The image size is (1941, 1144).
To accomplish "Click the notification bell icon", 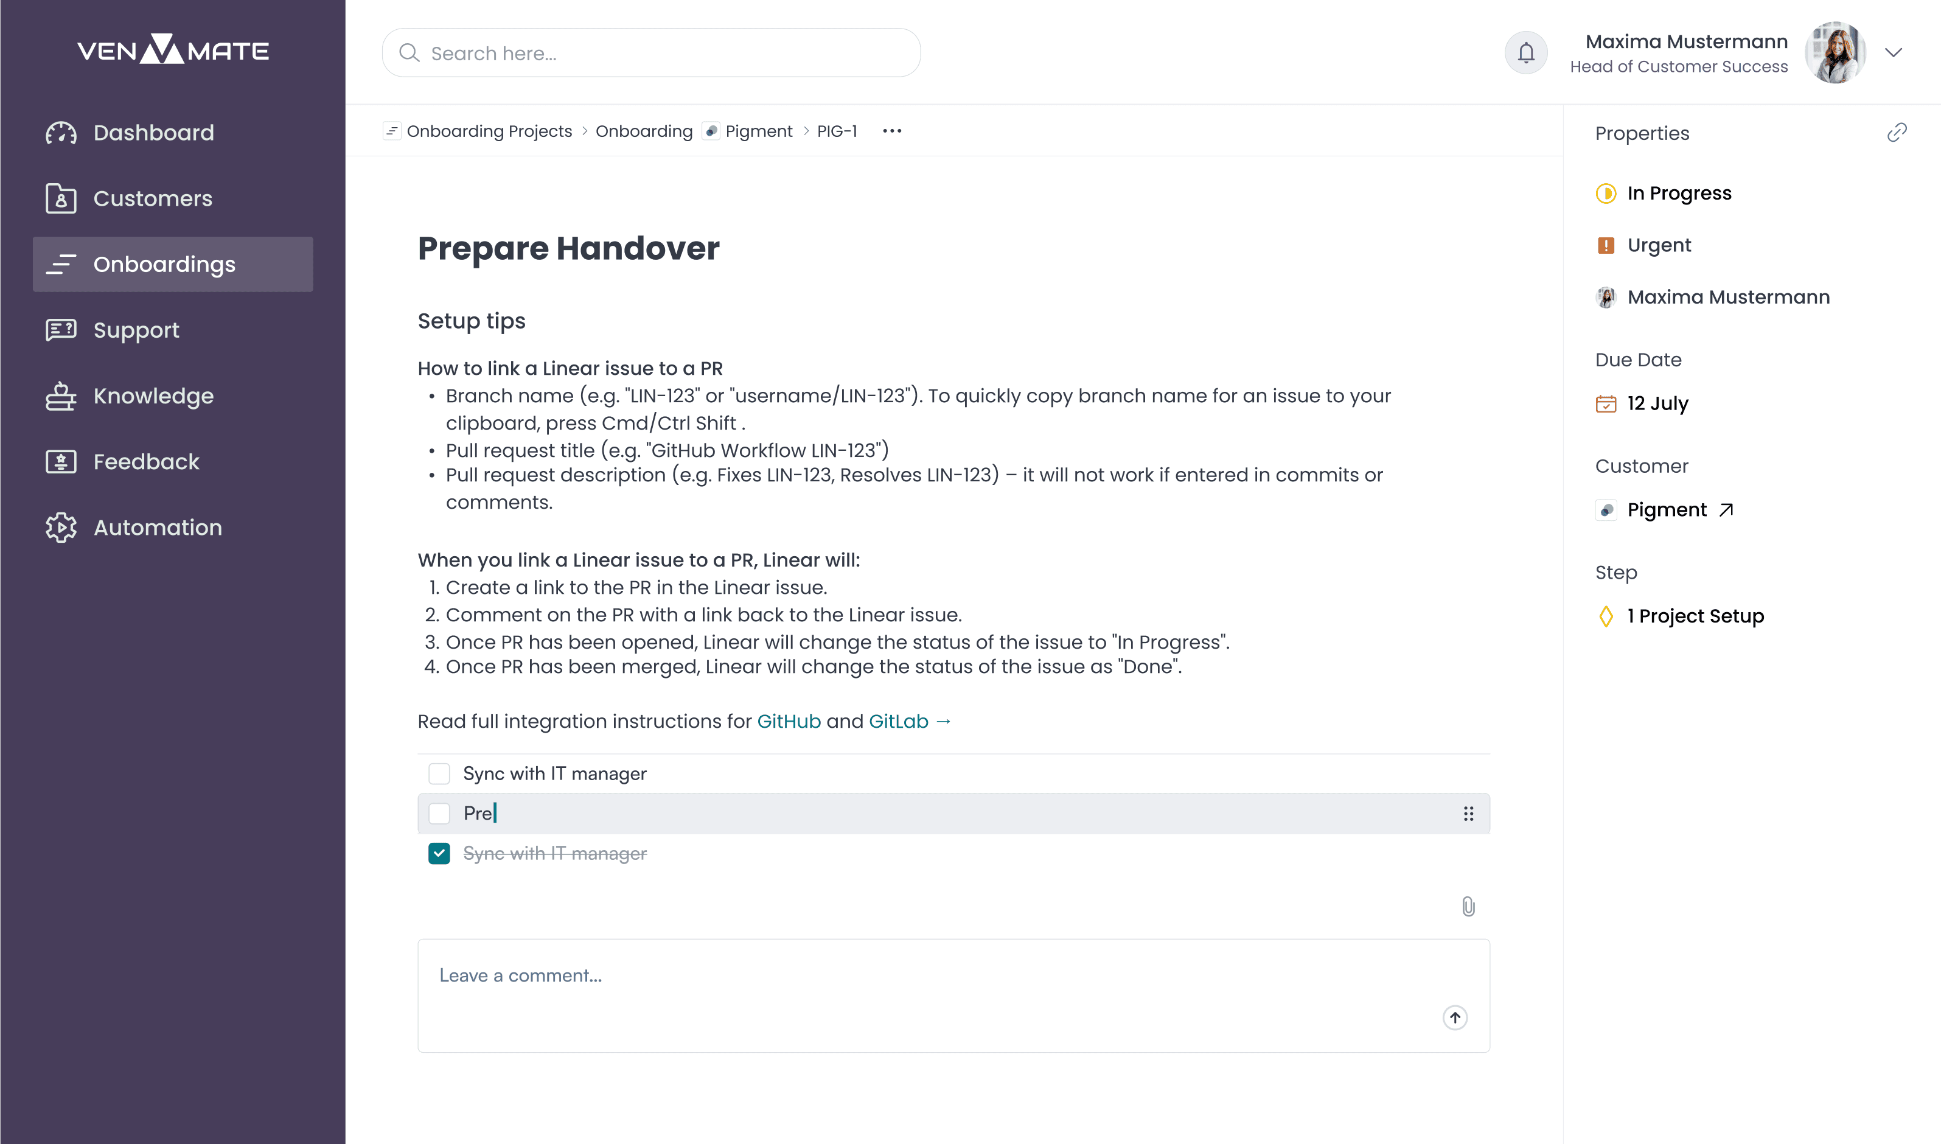I will [1523, 53].
